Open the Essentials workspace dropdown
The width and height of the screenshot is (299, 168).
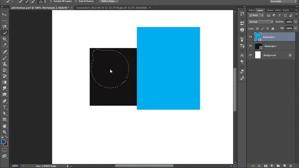[283, 1]
